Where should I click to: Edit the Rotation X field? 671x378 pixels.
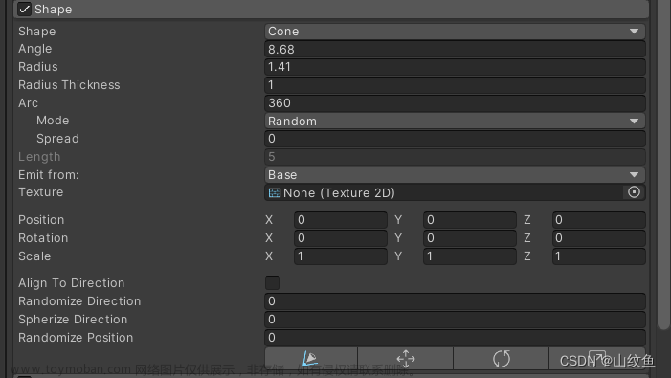(341, 238)
